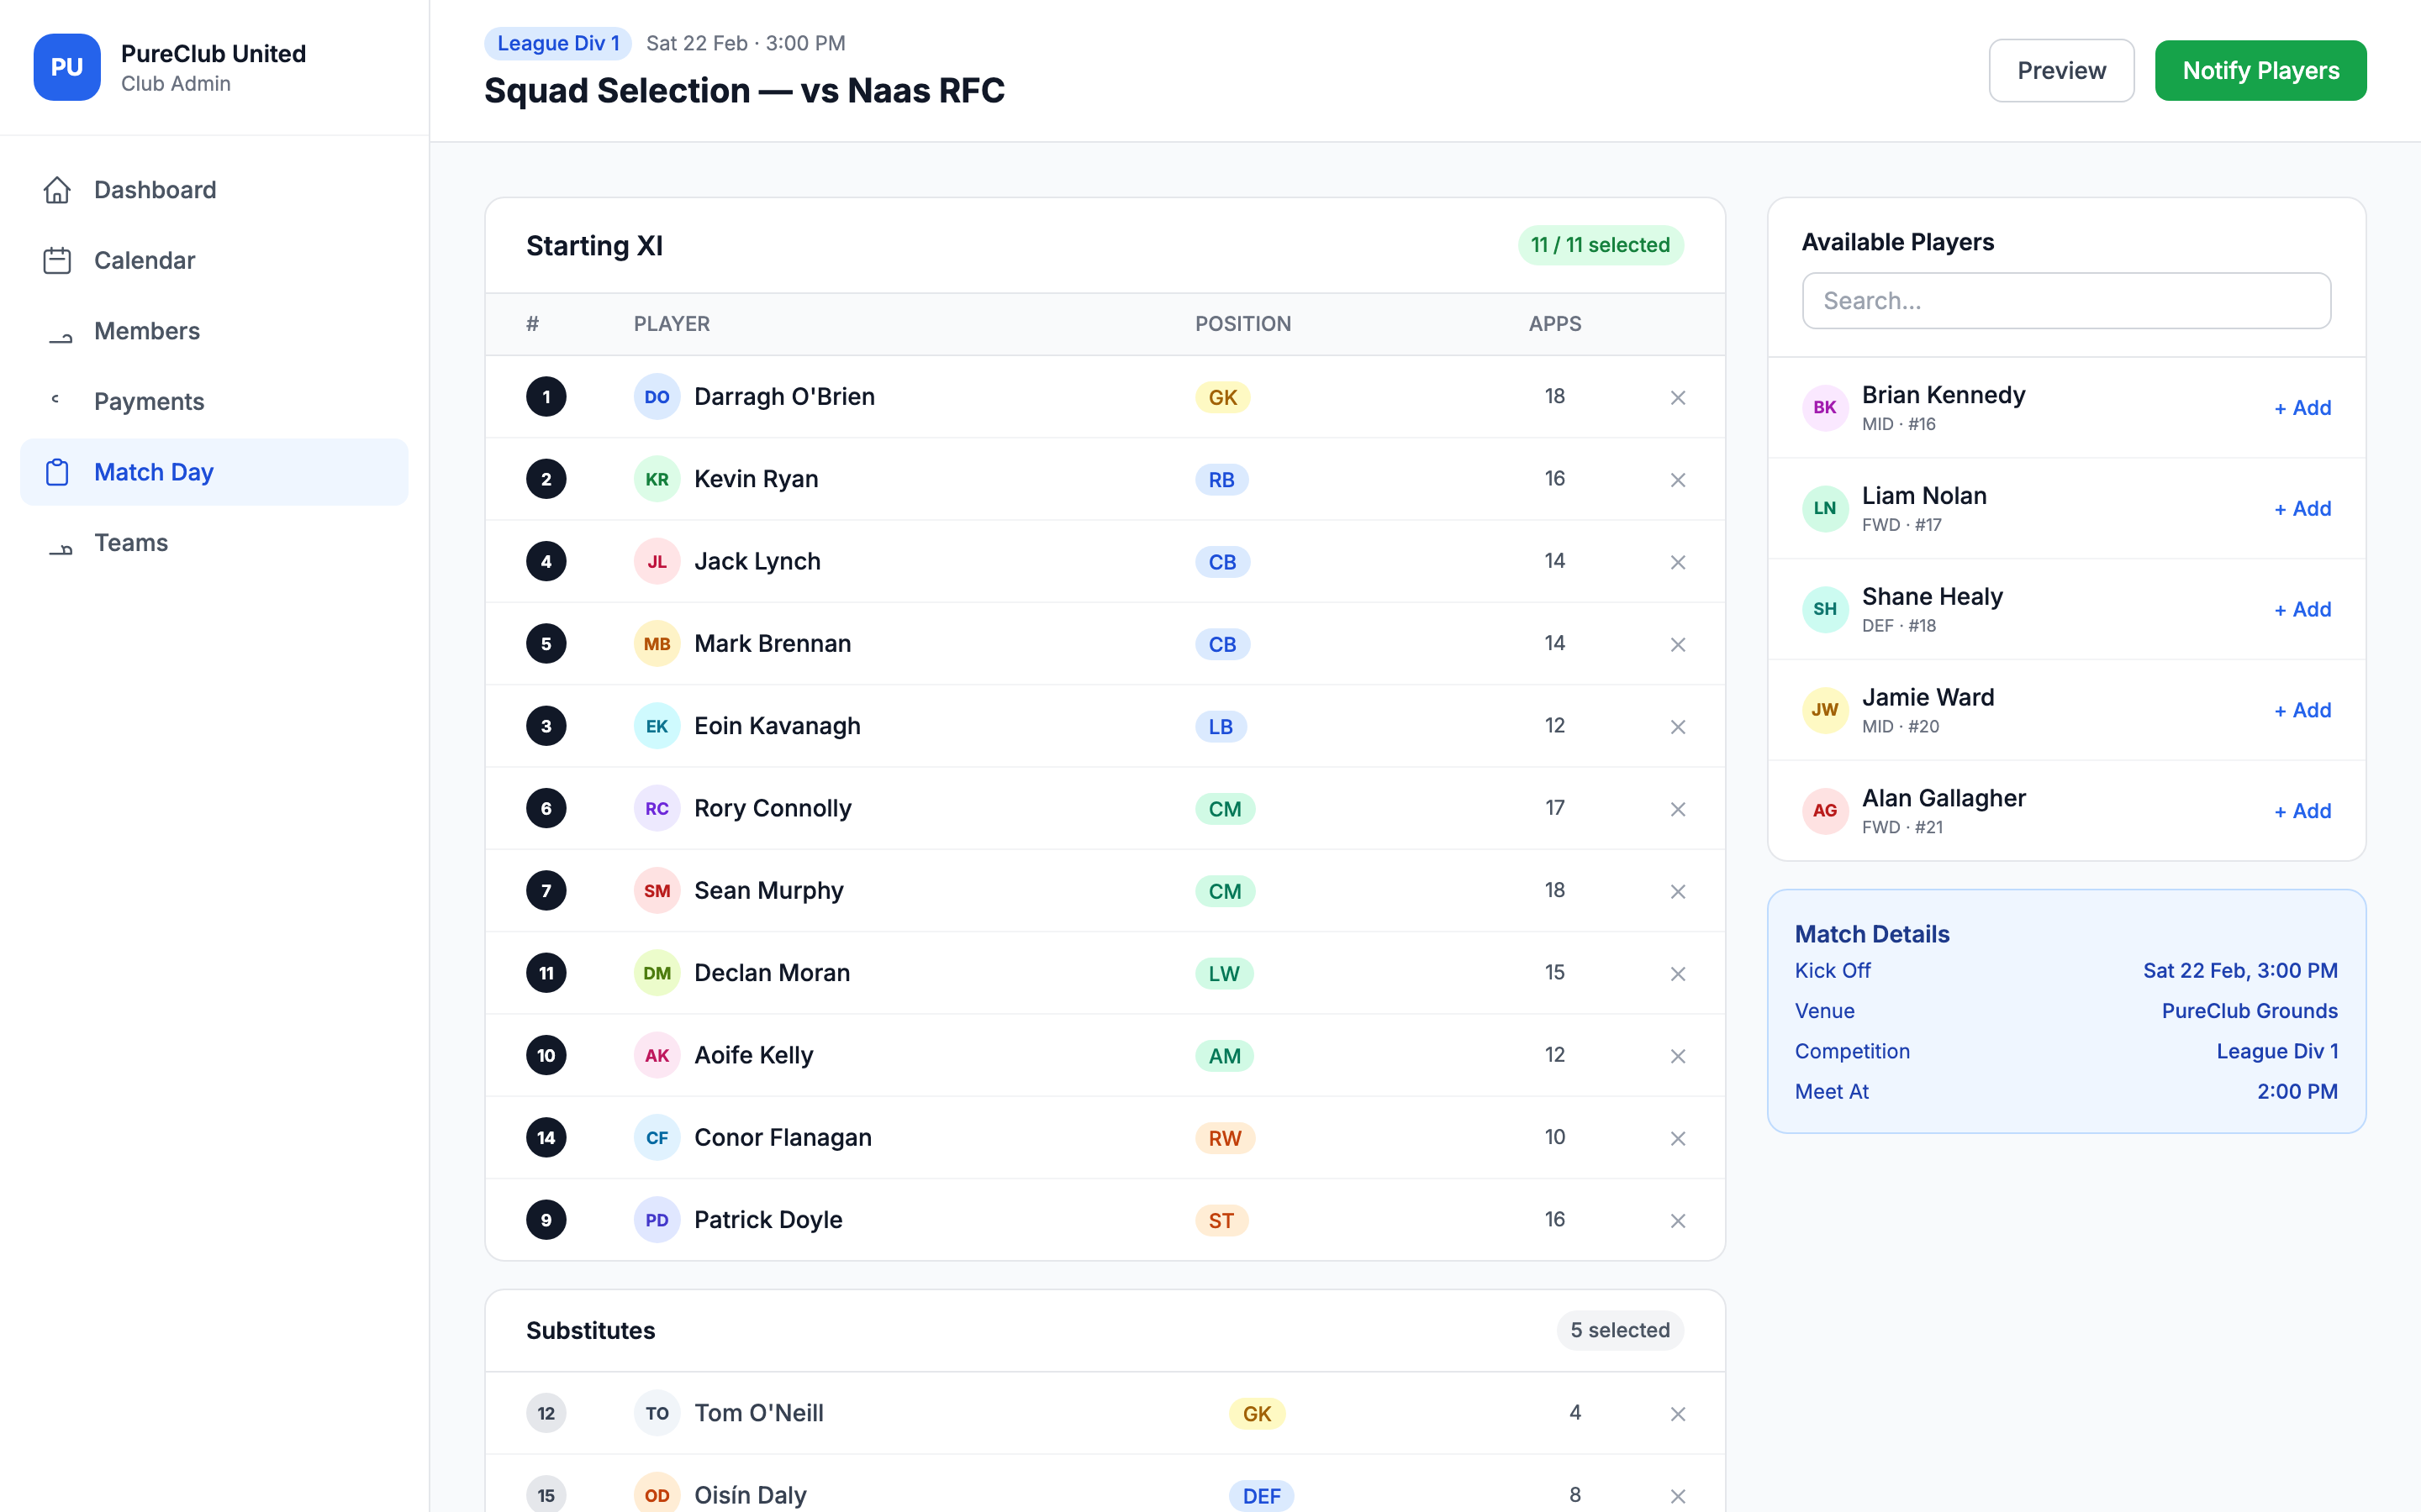Click the Preview button
The width and height of the screenshot is (2421, 1512).
pyautogui.click(x=2061, y=71)
